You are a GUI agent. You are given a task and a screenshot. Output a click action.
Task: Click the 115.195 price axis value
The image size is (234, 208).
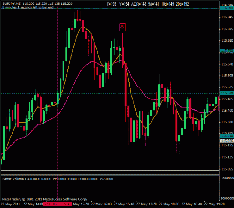[227, 145]
